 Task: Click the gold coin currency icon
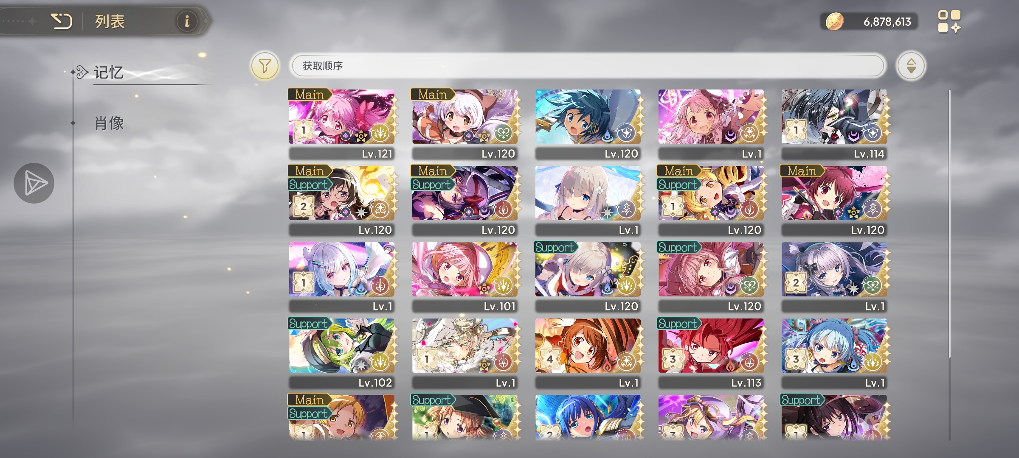tap(834, 21)
